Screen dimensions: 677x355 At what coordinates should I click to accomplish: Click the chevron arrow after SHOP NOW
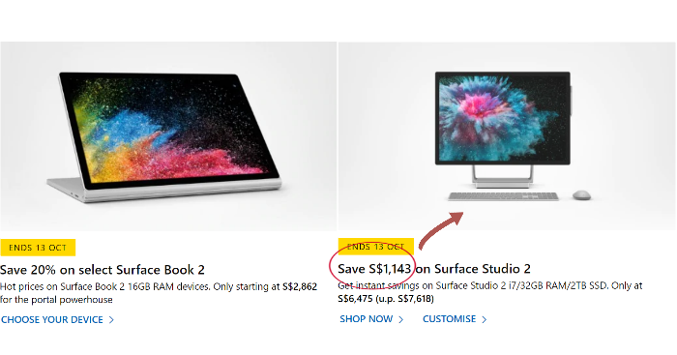pyautogui.click(x=400, y=319)
